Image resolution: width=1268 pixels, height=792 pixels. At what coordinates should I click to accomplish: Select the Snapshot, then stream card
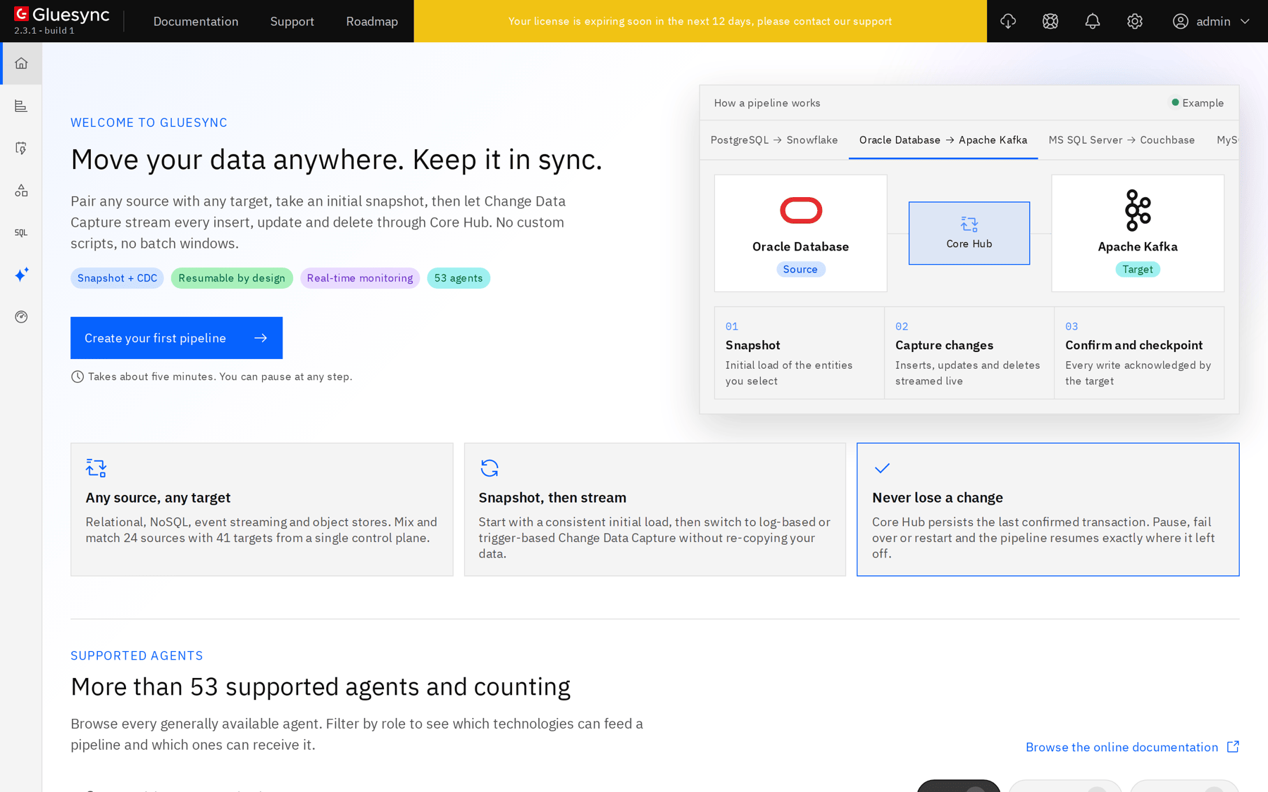655,509
